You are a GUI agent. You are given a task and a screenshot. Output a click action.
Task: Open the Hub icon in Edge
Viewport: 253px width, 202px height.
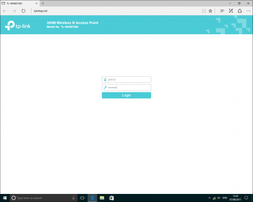point(222,11)
